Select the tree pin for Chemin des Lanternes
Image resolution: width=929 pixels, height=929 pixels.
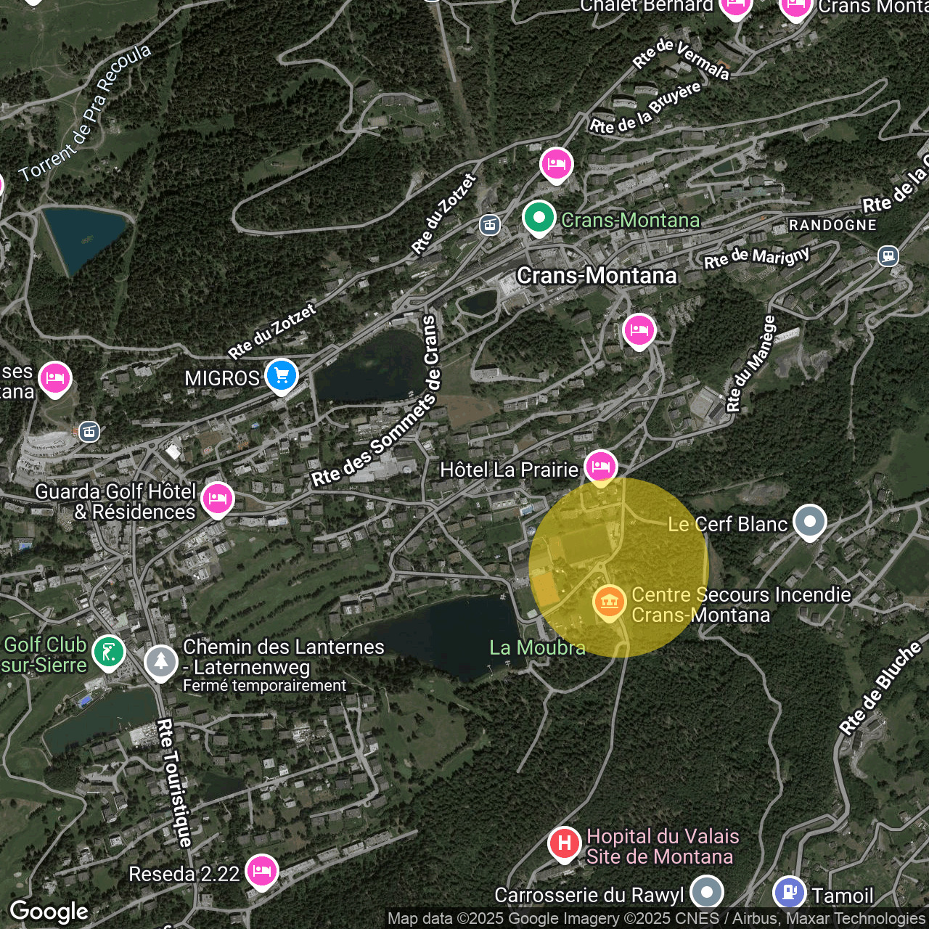coord(161,662)
